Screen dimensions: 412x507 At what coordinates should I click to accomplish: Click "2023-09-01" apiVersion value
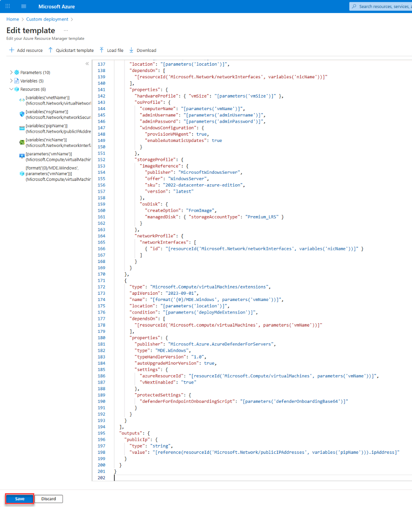coord(181,293)
